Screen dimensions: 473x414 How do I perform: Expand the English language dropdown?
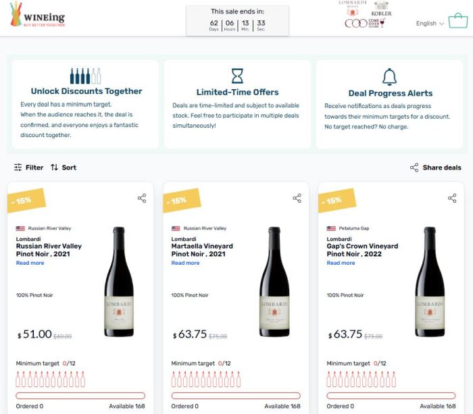coord(430,24)
